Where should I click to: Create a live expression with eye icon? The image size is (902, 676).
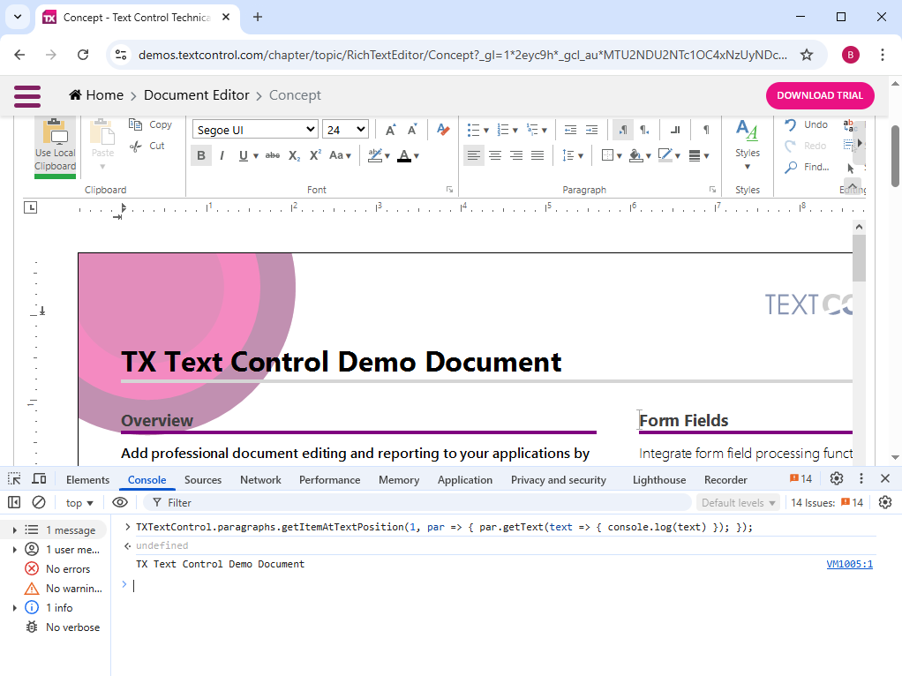point(120,502)
